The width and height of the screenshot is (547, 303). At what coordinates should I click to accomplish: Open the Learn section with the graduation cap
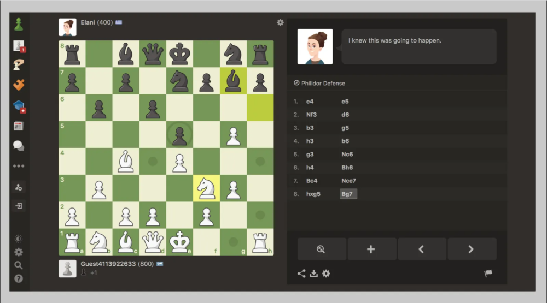tap(19, 106)
